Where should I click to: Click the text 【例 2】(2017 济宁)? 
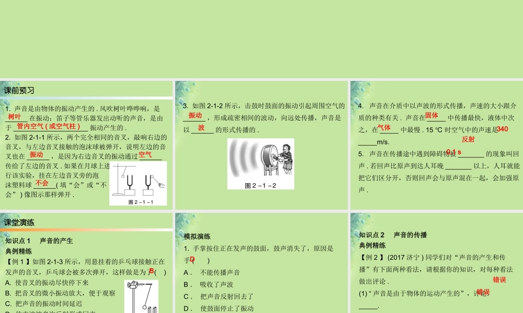point(391,258)
